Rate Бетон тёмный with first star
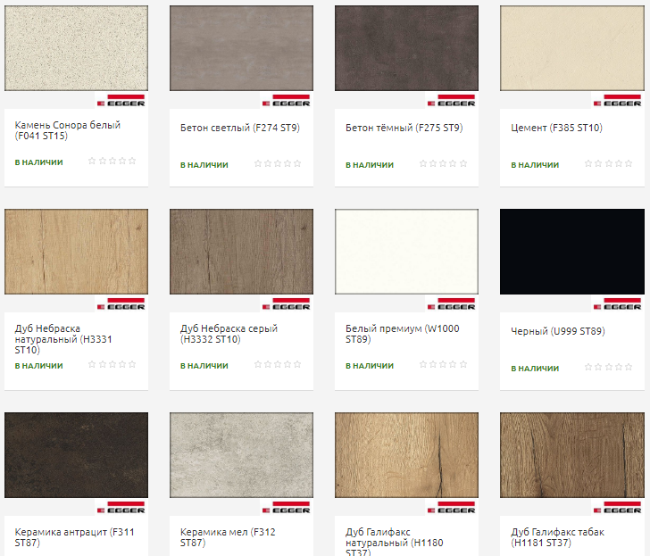The image size is (650, 556). [423, 164]
